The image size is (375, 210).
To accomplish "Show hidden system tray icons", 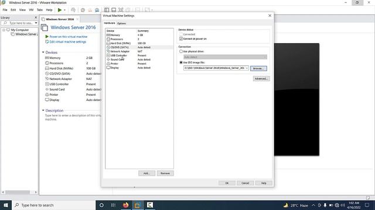I will point(313,205).
